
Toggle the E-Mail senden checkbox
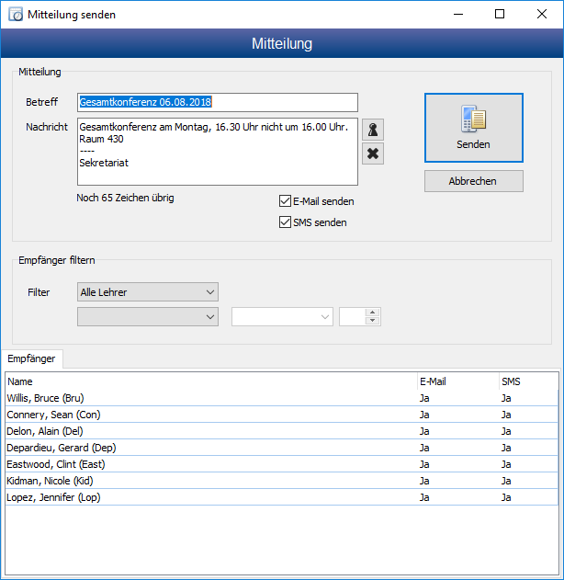286,201
